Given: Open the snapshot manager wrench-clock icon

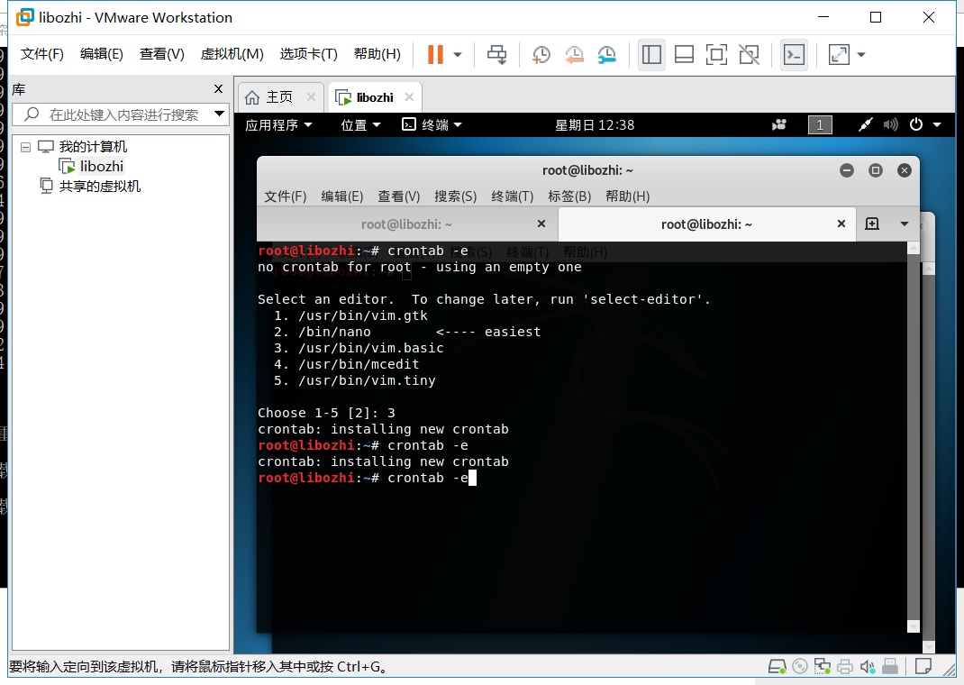Looking at the screenshot, I should tap(607, 55).
